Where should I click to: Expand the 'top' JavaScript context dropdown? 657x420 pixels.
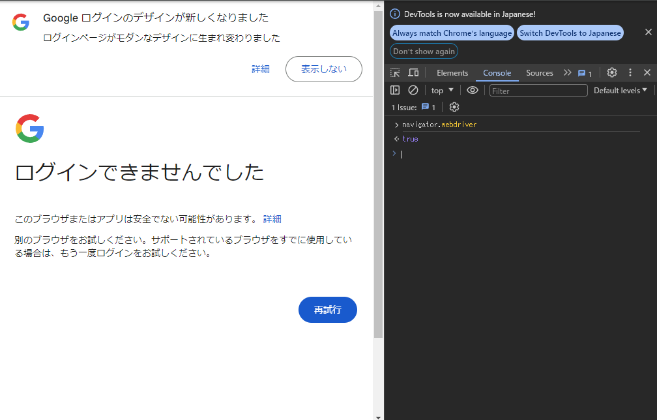click(442, 91)
